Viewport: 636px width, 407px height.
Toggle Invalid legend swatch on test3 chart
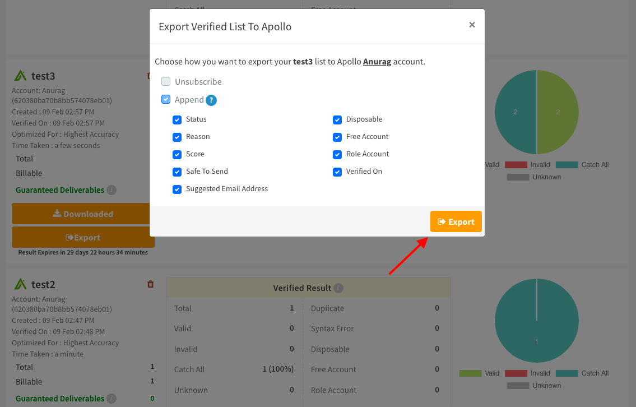(516, 165)
